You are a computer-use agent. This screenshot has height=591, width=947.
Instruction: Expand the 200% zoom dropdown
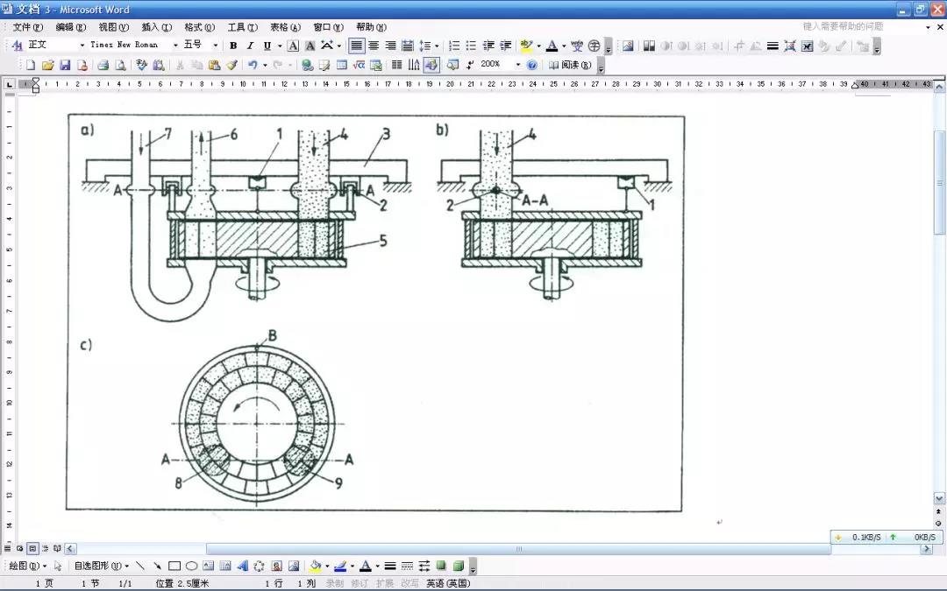tap(517, 65)
